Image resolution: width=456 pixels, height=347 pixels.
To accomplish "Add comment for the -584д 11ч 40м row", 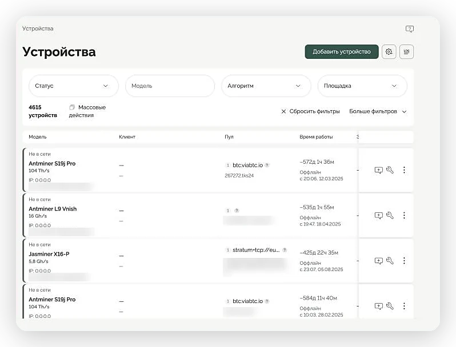I will coord(378,306).
